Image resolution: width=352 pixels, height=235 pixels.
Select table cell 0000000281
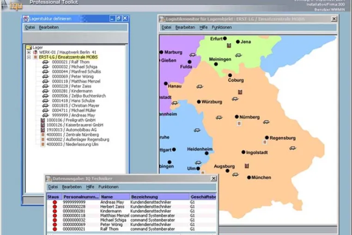point(74,211)
